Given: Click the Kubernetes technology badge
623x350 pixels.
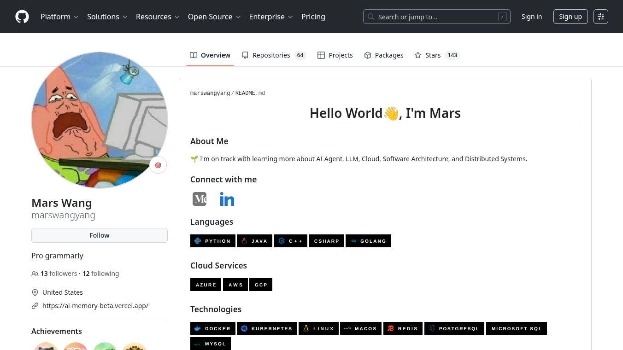Looking at the screenshot, I should point(267,328).
